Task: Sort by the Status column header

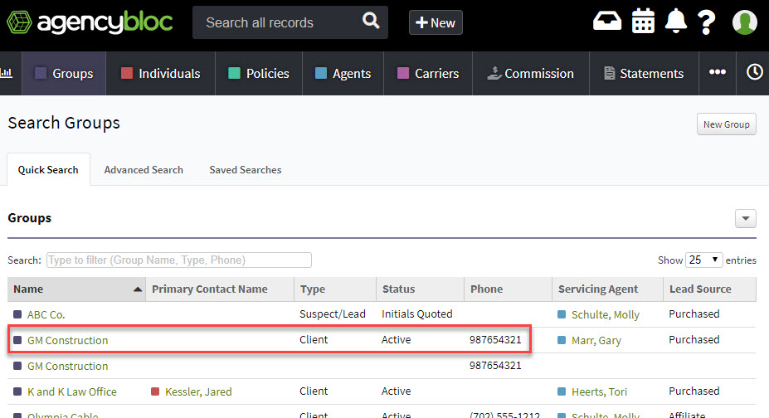Action: [421, 289]
